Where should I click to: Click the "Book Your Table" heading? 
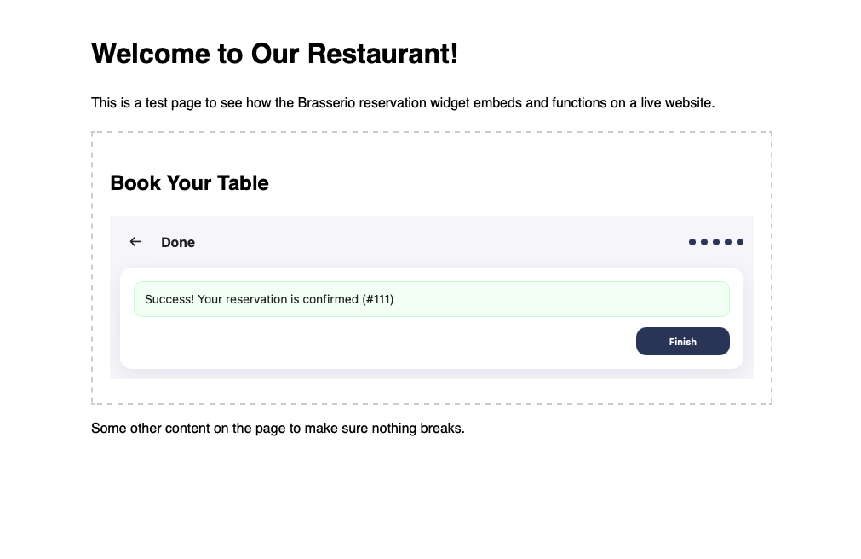point(190,183)
